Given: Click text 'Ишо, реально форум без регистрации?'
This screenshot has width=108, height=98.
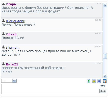Looking at the screenshot, I should [x=34, y=8].
